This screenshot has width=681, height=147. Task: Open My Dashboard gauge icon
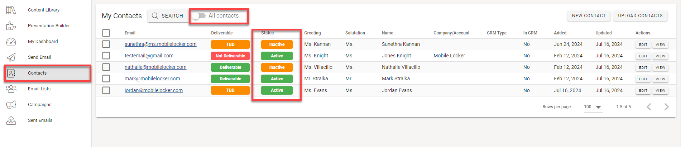[11, 42]
